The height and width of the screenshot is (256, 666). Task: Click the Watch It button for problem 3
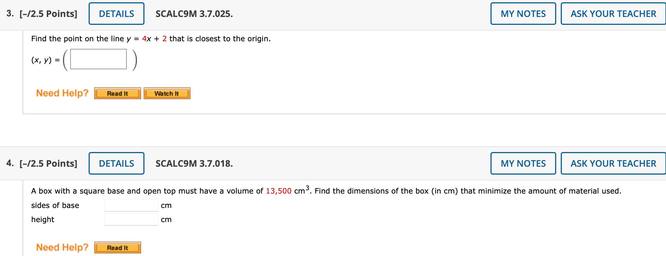(x=167, y=93)
